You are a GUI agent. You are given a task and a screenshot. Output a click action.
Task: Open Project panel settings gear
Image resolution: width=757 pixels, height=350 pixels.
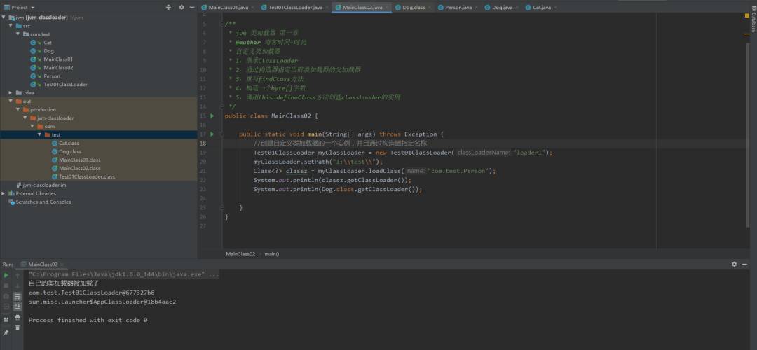[182, 7]
